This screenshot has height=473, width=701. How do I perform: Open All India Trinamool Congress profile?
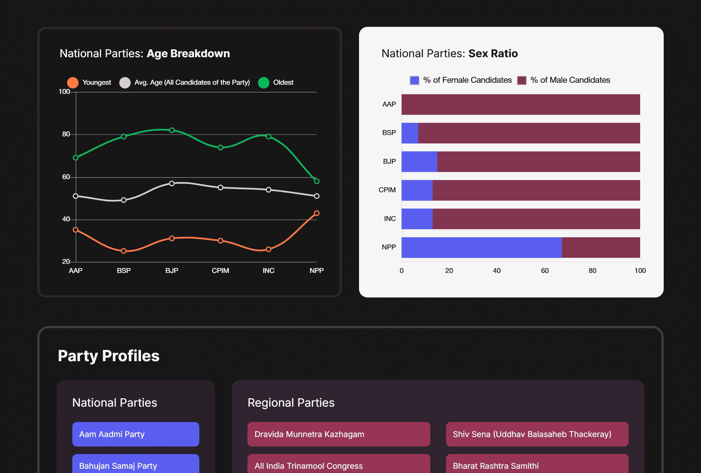339,465
